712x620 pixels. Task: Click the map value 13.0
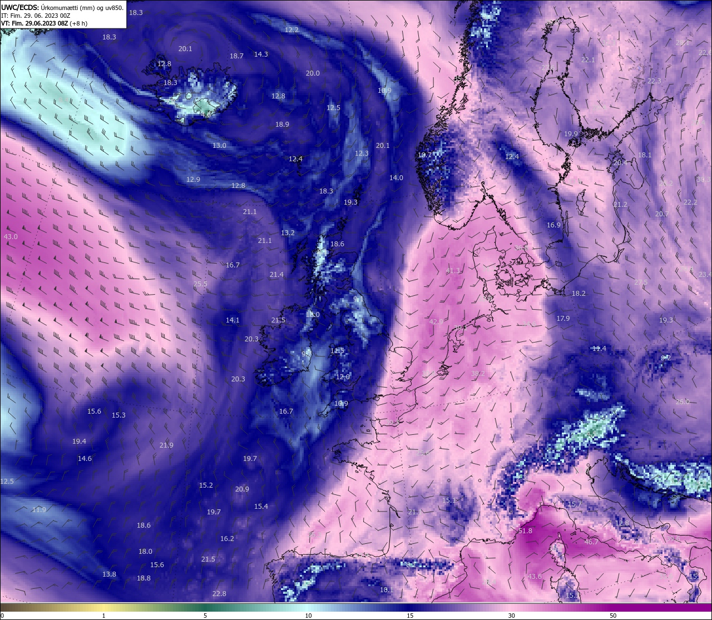coord(219,146)
